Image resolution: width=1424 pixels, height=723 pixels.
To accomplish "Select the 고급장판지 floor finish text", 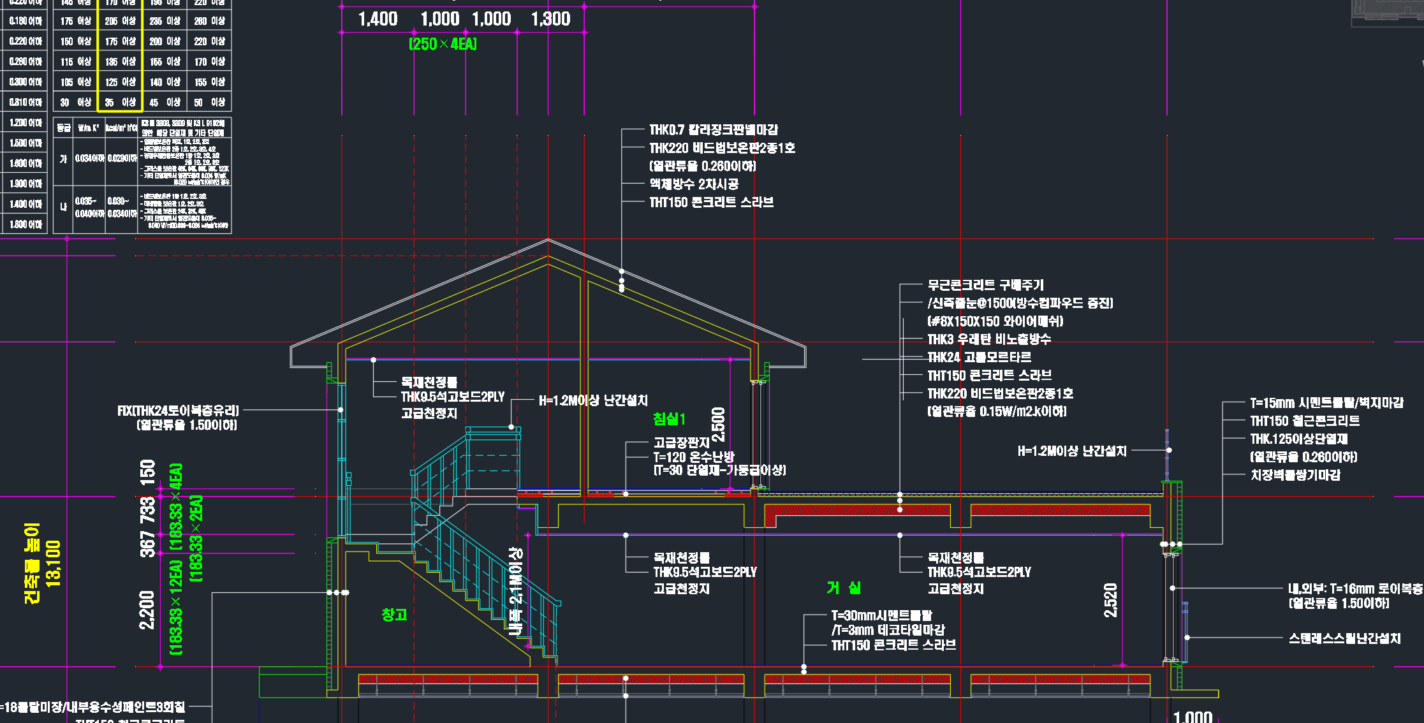I will coord(682,442).
